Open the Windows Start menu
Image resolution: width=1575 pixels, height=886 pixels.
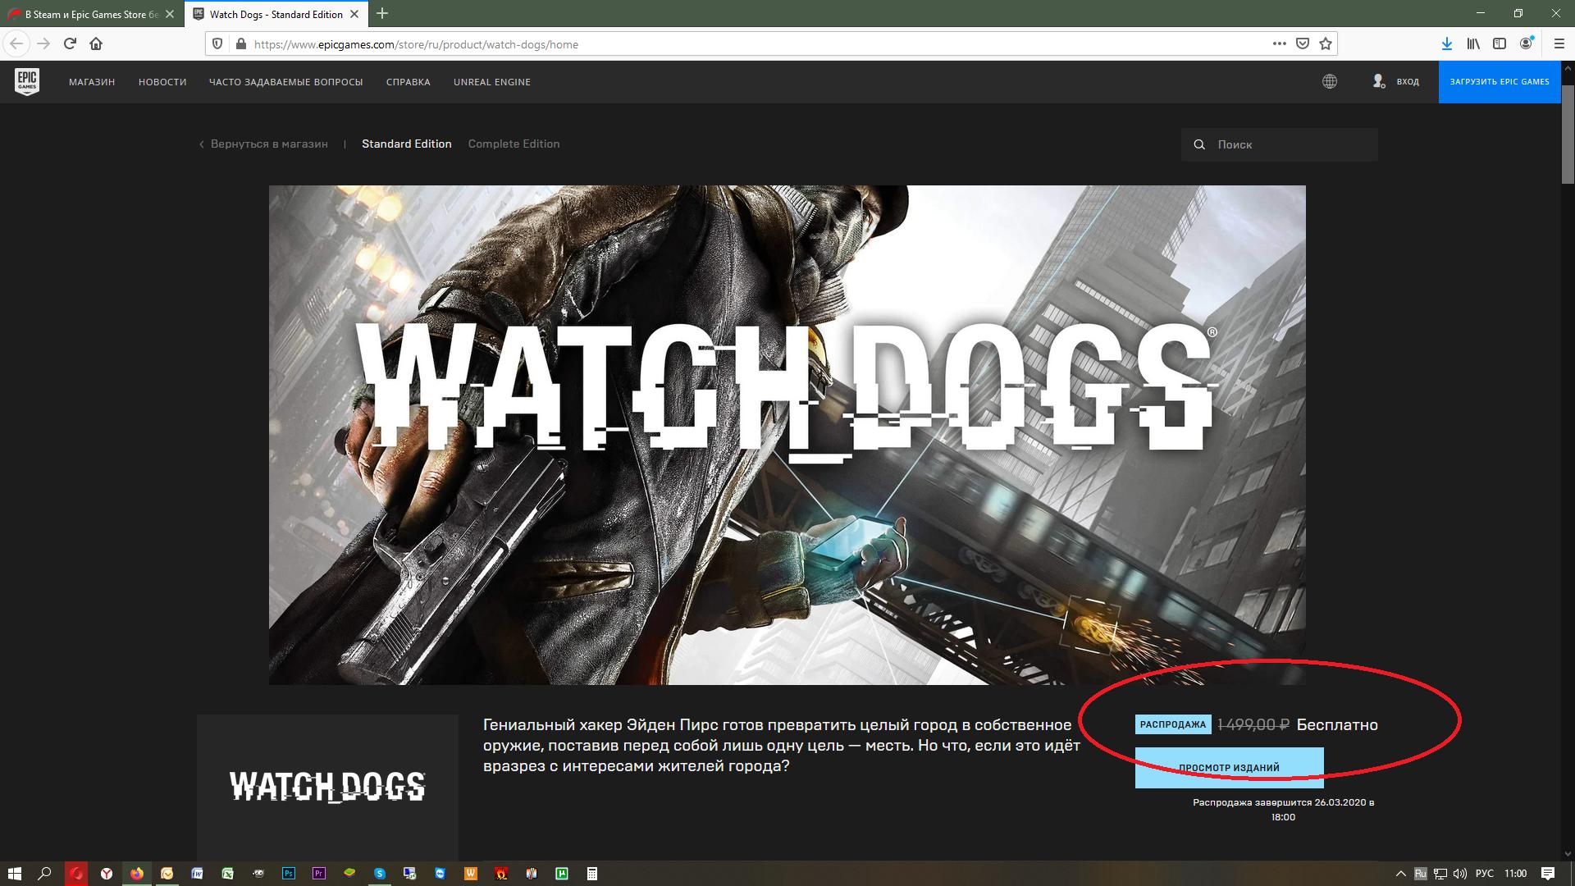click(x=14, y=874)
